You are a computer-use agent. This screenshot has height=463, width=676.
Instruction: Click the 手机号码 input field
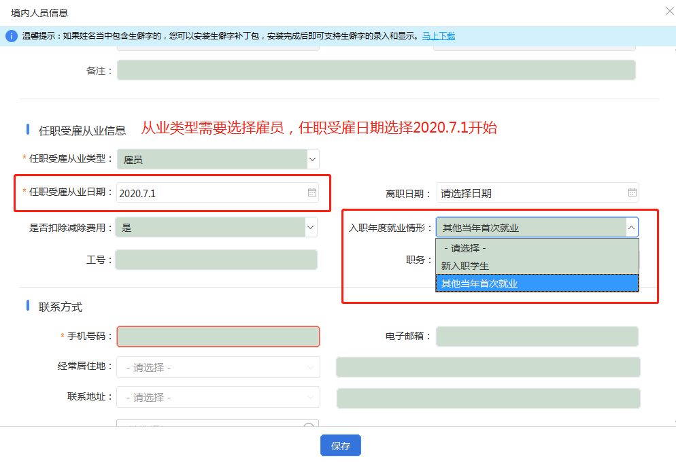click(x=218, y=337)
